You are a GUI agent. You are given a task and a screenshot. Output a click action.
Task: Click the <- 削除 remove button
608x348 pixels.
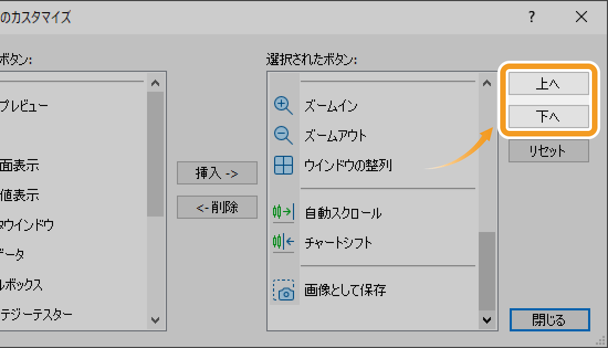(x=217, y=207)
